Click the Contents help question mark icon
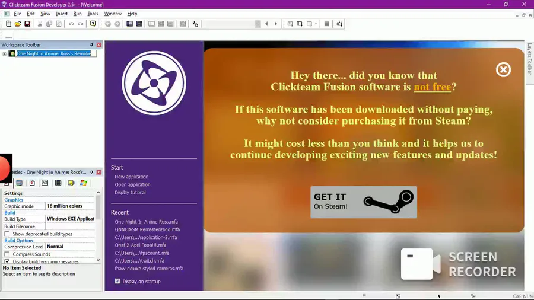Image resolution: width=534 pixels, height=300 pixels. tap(93, 24)
